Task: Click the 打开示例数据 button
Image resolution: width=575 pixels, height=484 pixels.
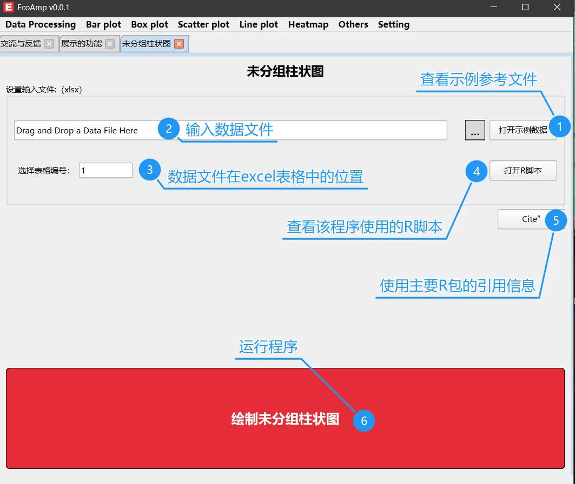Action: (x=523, y=130)
